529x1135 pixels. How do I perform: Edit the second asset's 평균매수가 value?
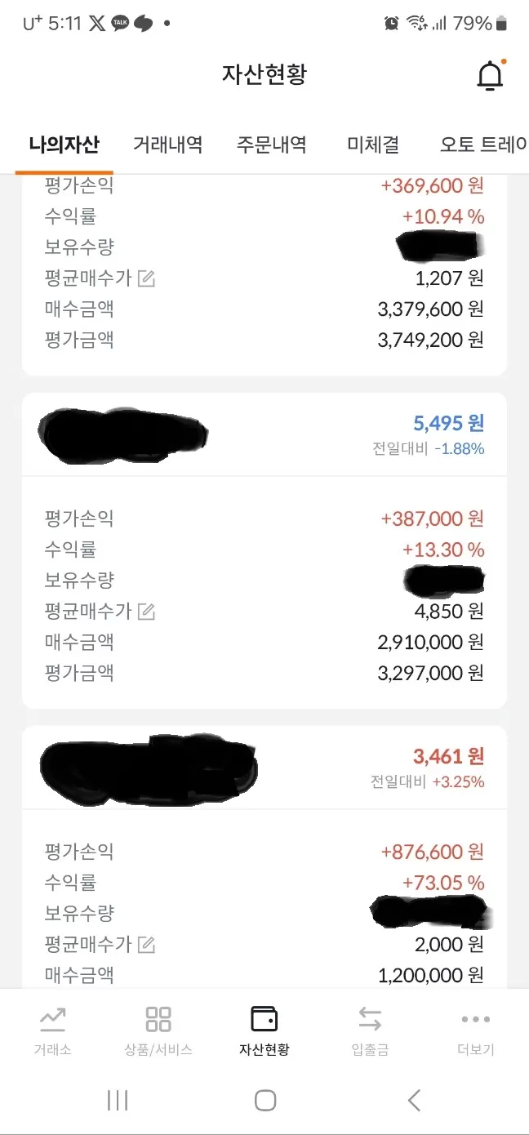pos(147,611)
